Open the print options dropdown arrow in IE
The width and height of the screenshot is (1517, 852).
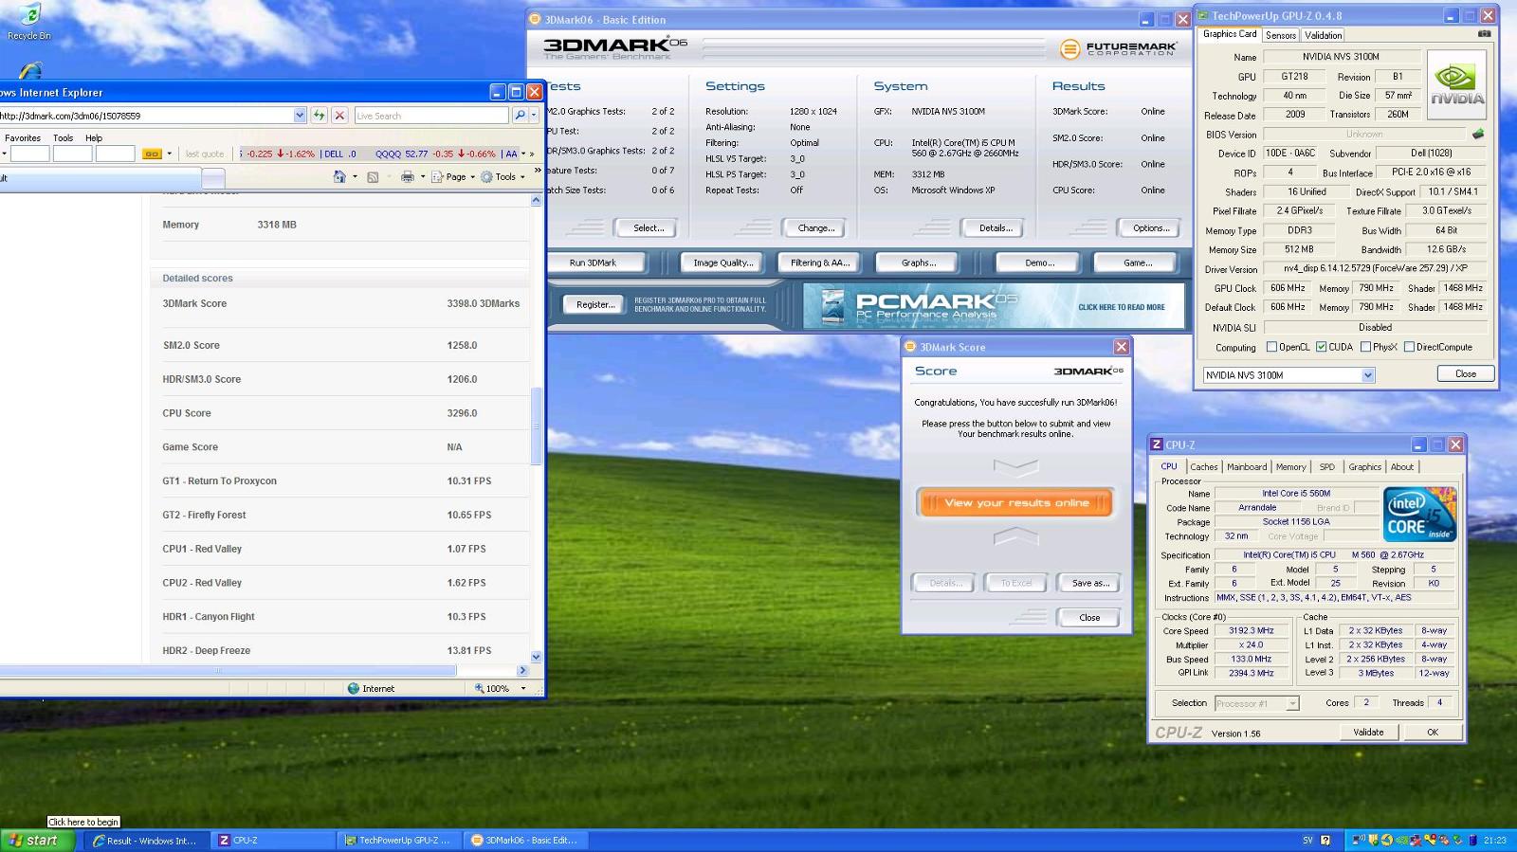pos(423,176)
